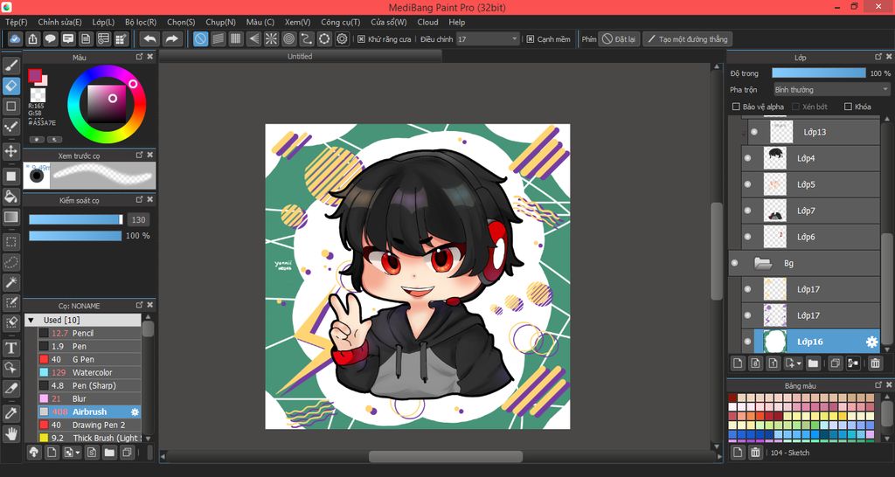Enable Khóa layer lock checkbox

[x=848, y=107]
